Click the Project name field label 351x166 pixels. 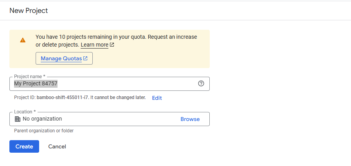(x=29, y=76)
